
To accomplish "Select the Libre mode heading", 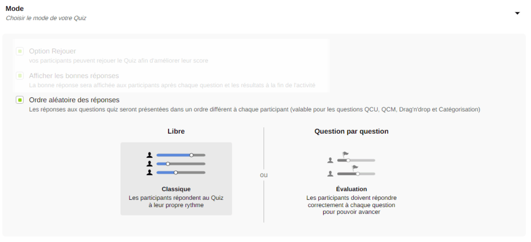I will point(176,131).
